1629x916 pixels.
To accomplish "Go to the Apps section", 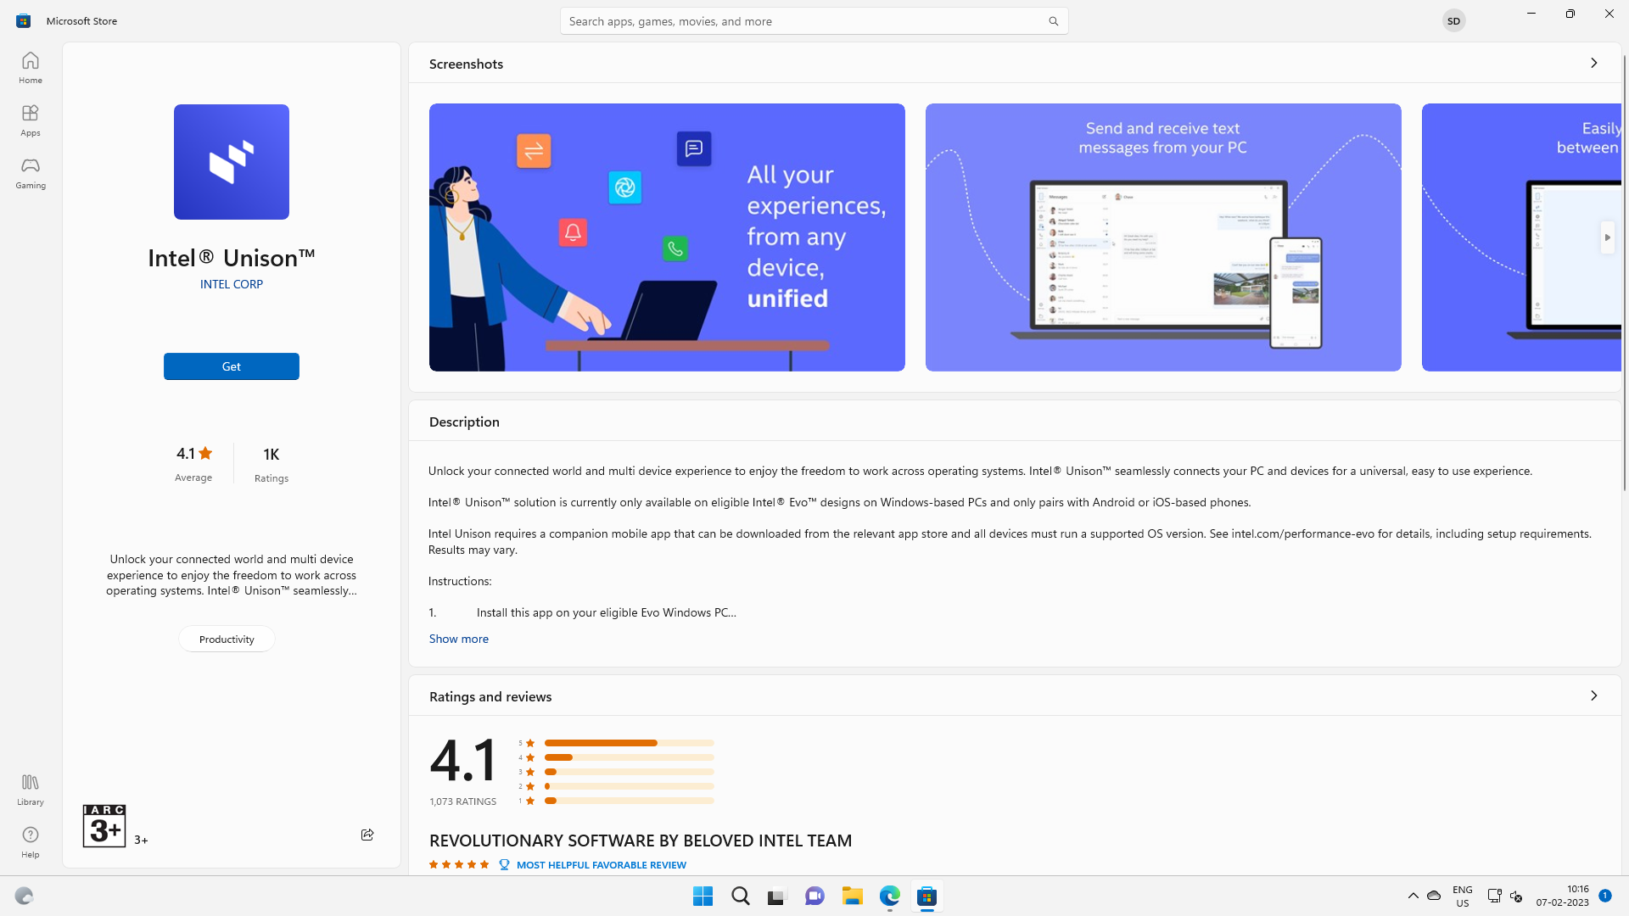I will (x=31, y=120).
